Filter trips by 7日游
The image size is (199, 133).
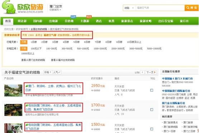[98, 42]
